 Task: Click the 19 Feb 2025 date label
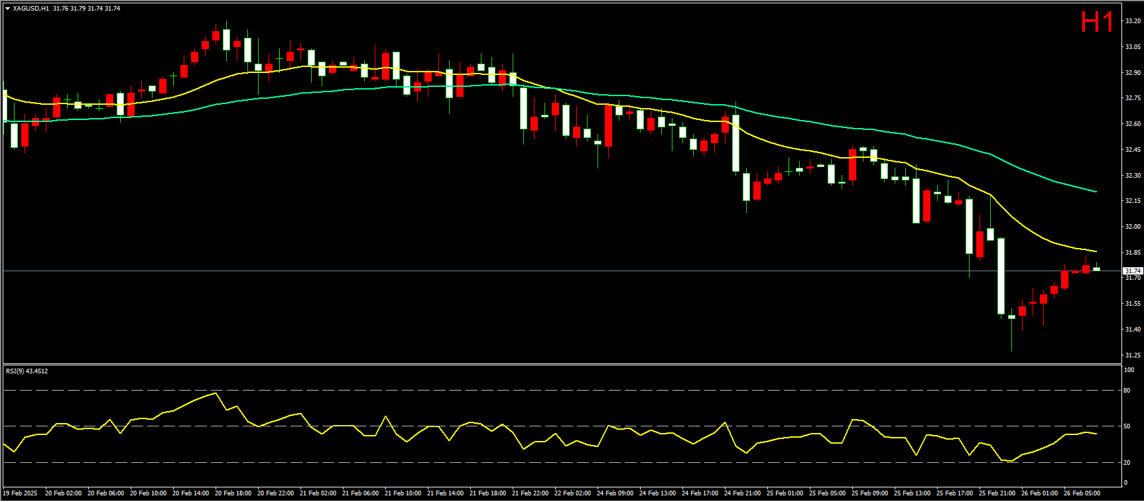[x=21, y=493]
